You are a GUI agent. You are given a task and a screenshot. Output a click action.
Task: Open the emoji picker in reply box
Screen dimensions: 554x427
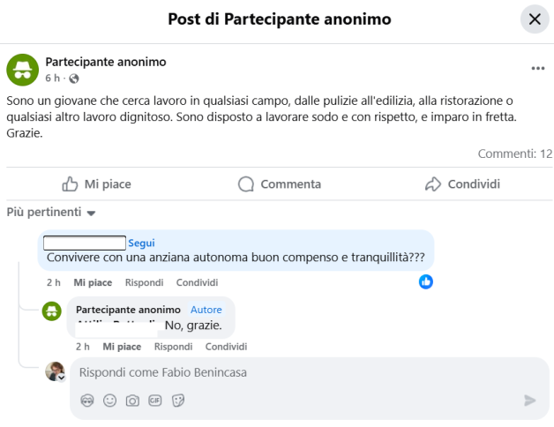point(109,401)
